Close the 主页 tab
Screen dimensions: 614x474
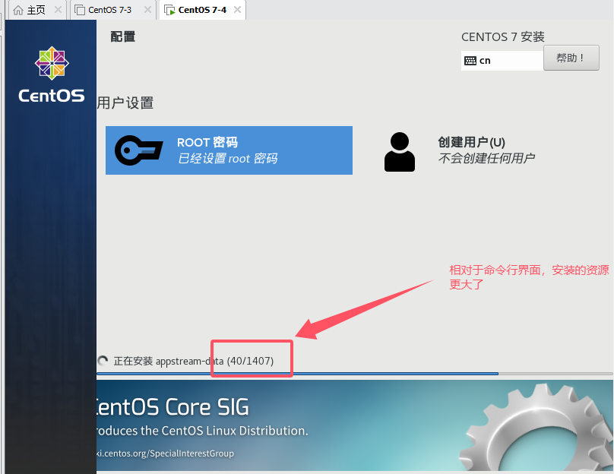[x=58, y=9]
